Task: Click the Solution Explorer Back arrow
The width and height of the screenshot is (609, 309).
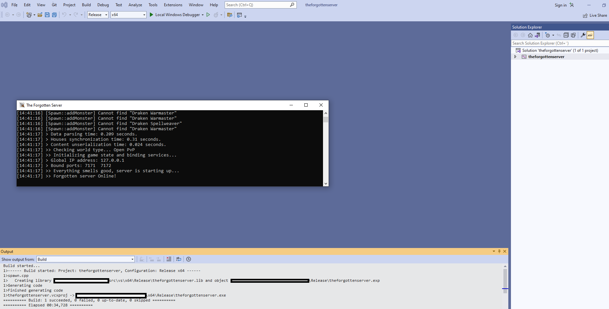Action: click(516, 35)
